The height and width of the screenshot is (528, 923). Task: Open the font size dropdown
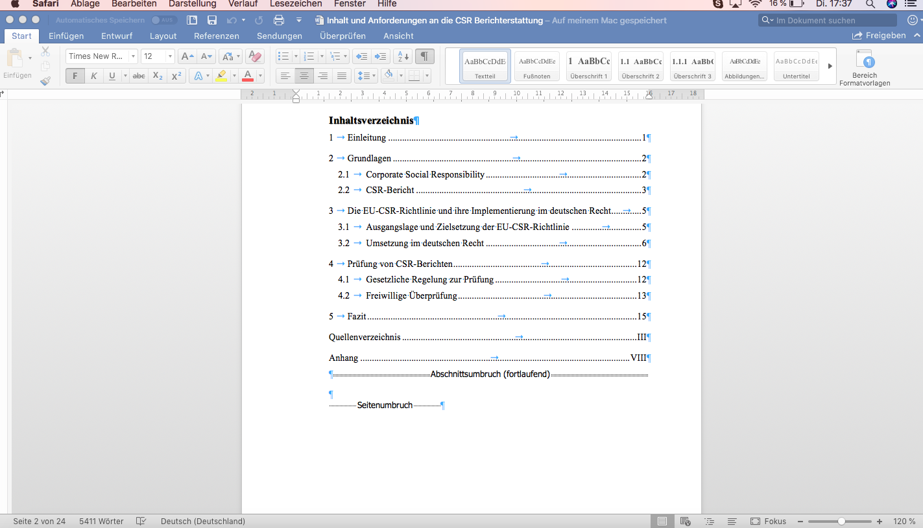pos(170,56)
